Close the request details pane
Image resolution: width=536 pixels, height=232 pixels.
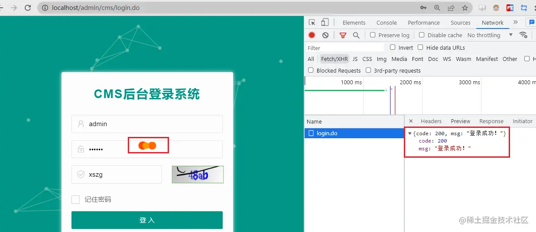click(411, 121)
